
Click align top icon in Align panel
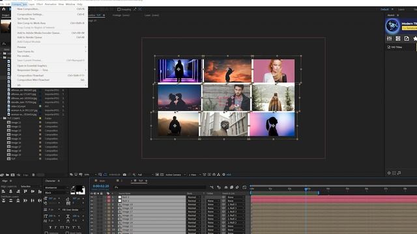[25, 191]
